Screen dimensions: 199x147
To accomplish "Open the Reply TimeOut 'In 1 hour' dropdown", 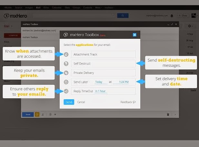I will pos(101,91).
